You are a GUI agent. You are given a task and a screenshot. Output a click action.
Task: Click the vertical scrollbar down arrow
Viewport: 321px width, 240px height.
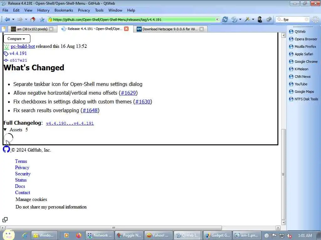click(283, 222)
